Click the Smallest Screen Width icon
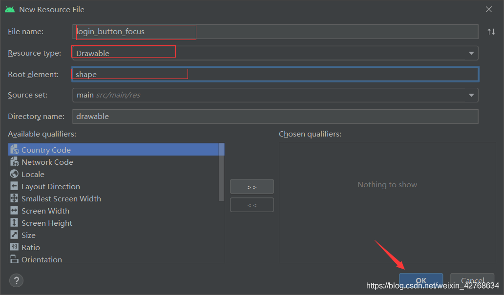 14,199
